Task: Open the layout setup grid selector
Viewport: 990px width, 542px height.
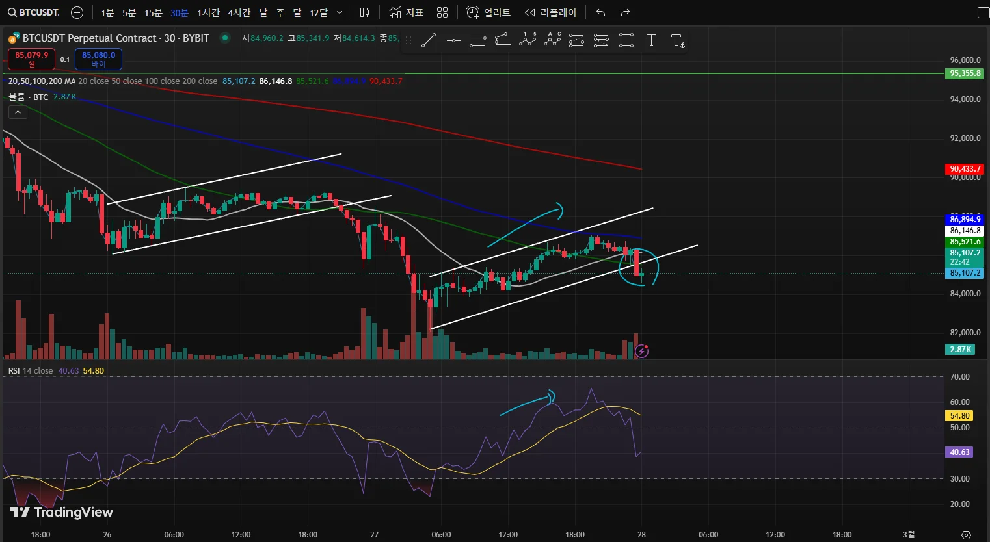Action: (x=442, y=12)
